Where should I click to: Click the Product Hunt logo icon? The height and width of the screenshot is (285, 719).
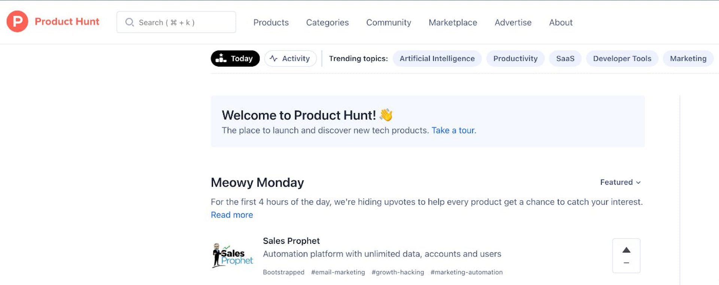17,21
